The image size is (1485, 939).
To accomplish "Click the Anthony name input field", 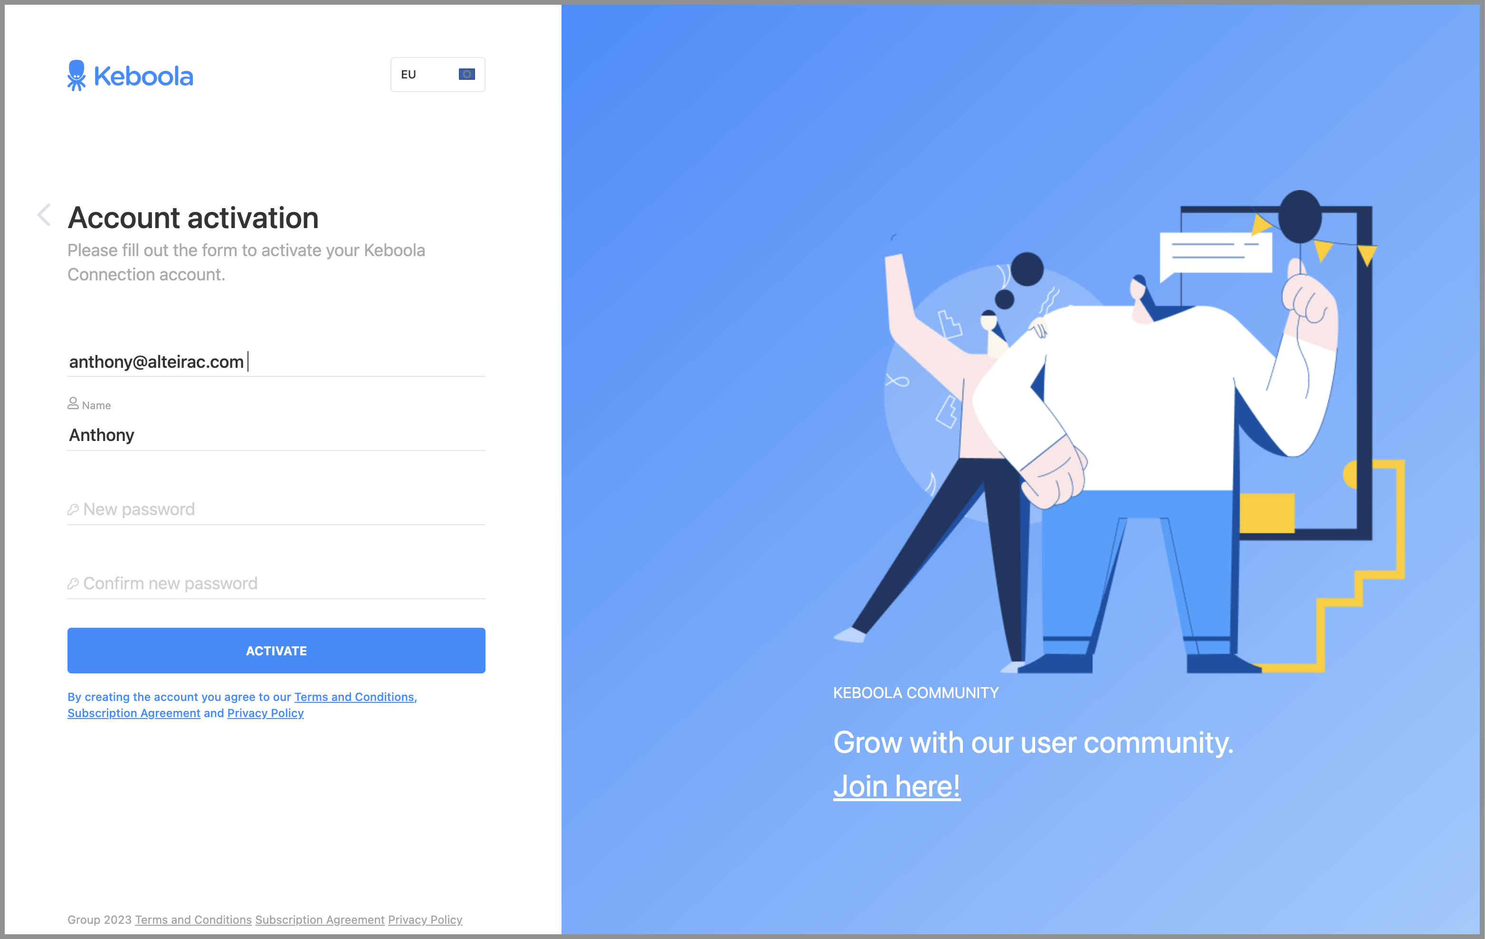I will 276,435.
